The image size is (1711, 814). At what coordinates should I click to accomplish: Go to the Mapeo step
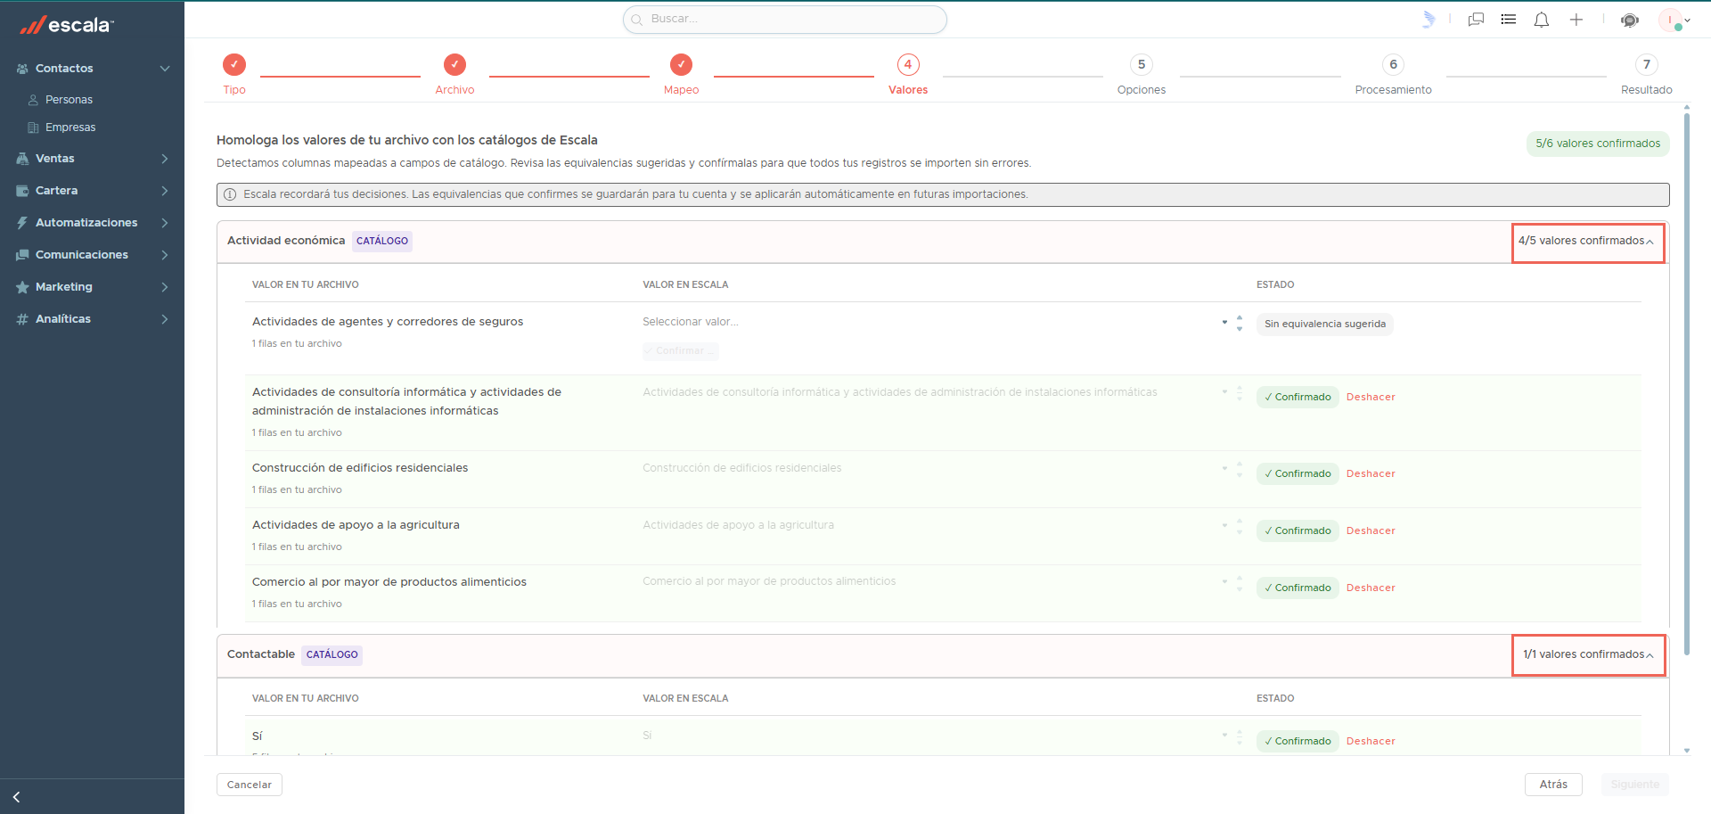click(681, 75)
